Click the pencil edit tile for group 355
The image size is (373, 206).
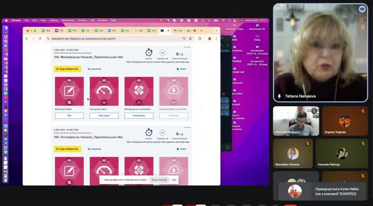(x=69, y=170)
